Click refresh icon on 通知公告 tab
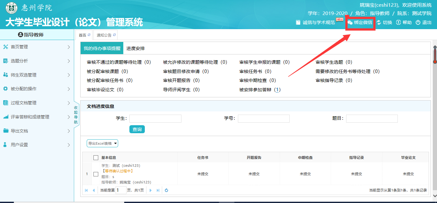This screenshot has height=203, width=437. click(114, 35)
